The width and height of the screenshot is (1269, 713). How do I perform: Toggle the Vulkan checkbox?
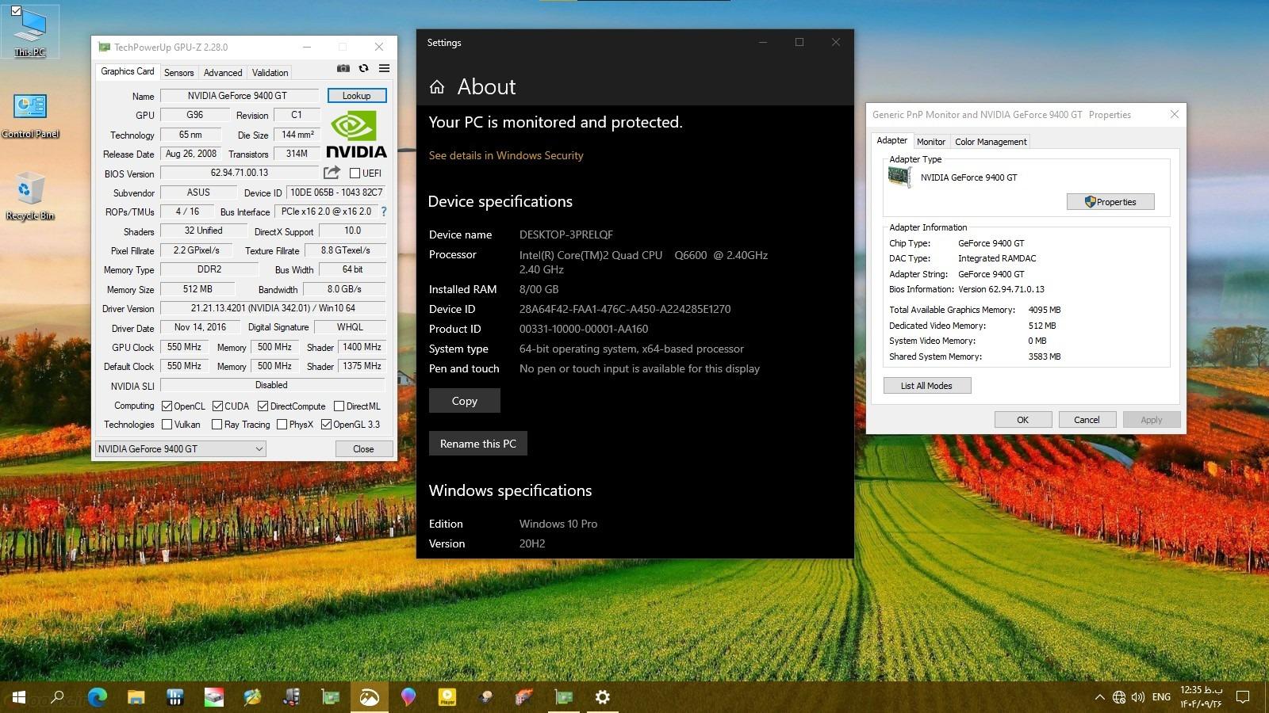pyautogui.click(x=167, y=425)
